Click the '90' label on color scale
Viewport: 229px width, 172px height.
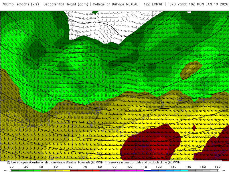[x=114, y=167]
